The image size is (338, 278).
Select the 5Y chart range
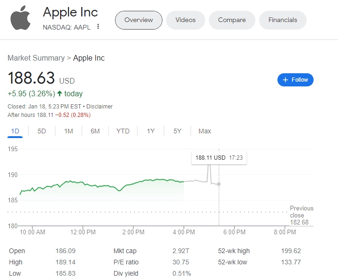pos(177,131)
